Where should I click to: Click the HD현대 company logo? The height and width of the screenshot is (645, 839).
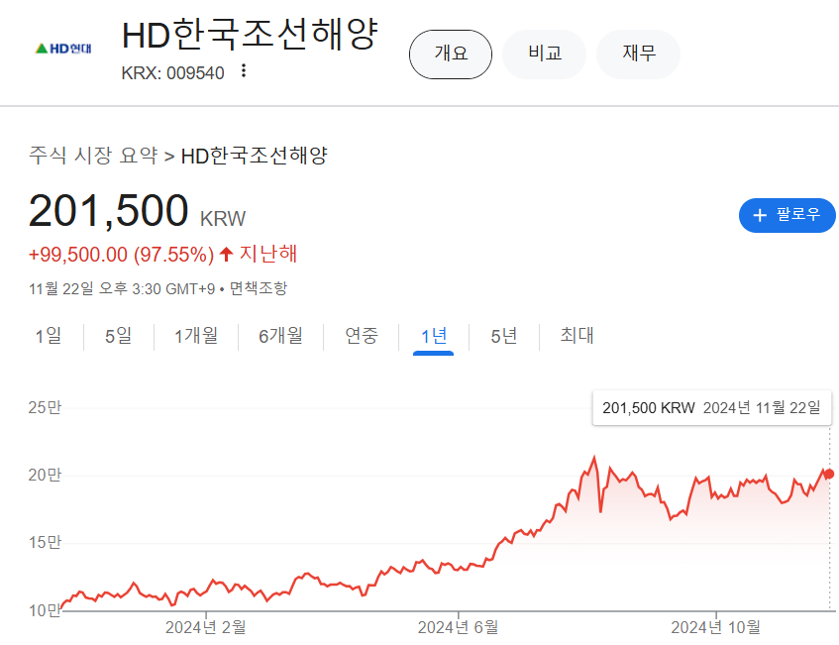(x=62, y=48)
